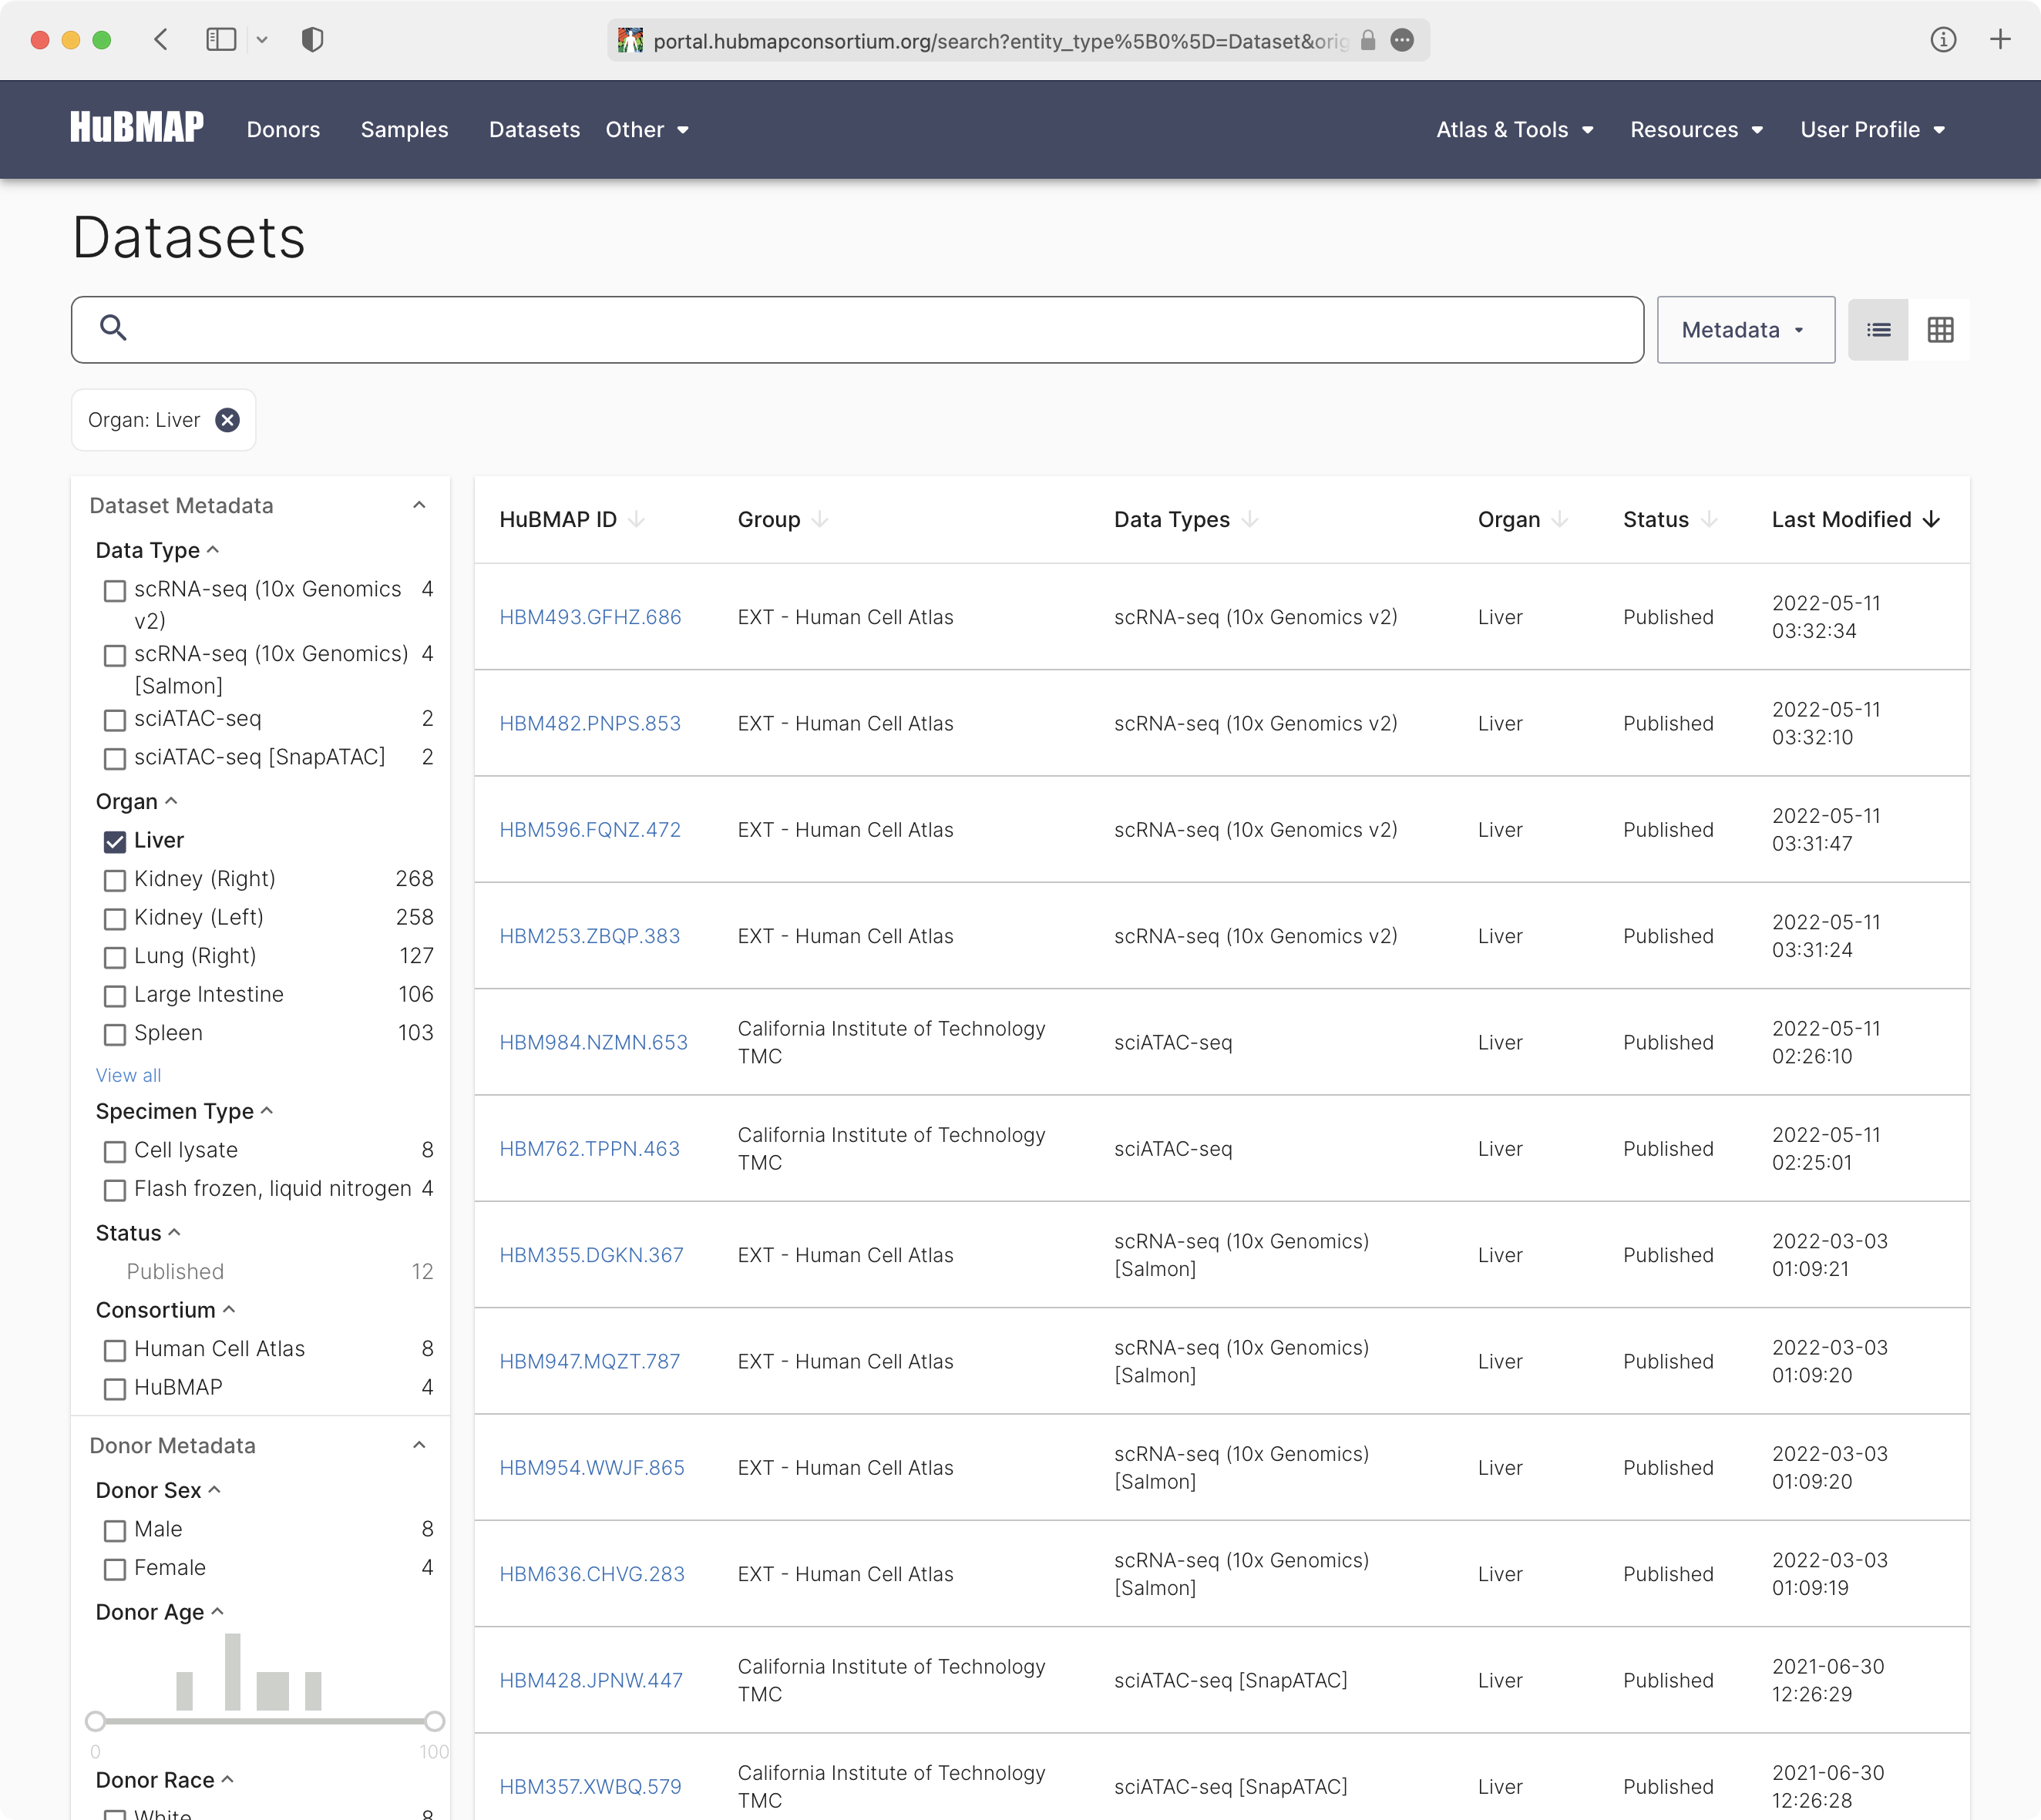Viewport: 2041px width, 1820px height.
Task: Click the search magnifier icon
Action: click(x=113, y=328)
